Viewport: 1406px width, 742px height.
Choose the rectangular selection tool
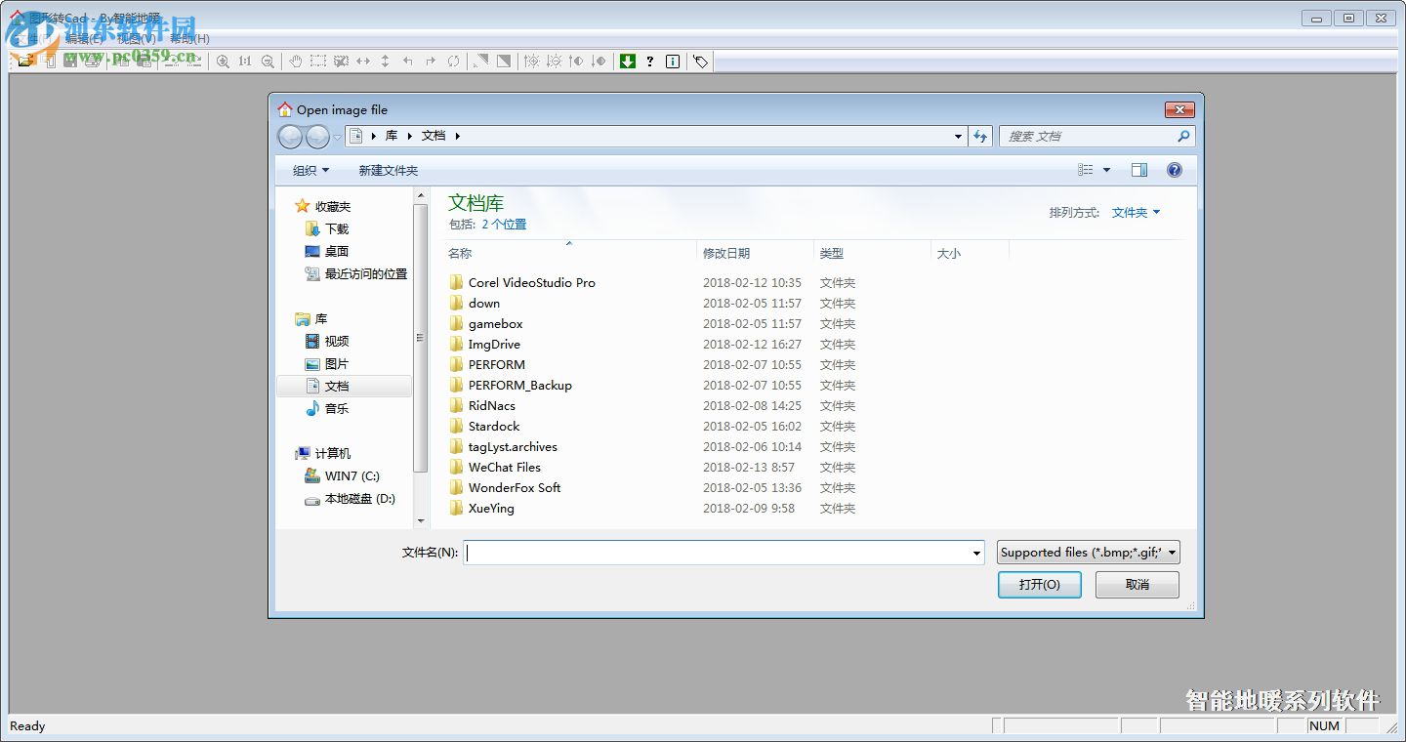[x=317, y=61]
